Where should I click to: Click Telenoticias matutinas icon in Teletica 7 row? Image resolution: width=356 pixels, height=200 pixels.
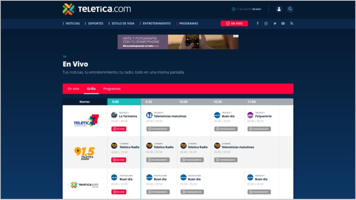149,115
